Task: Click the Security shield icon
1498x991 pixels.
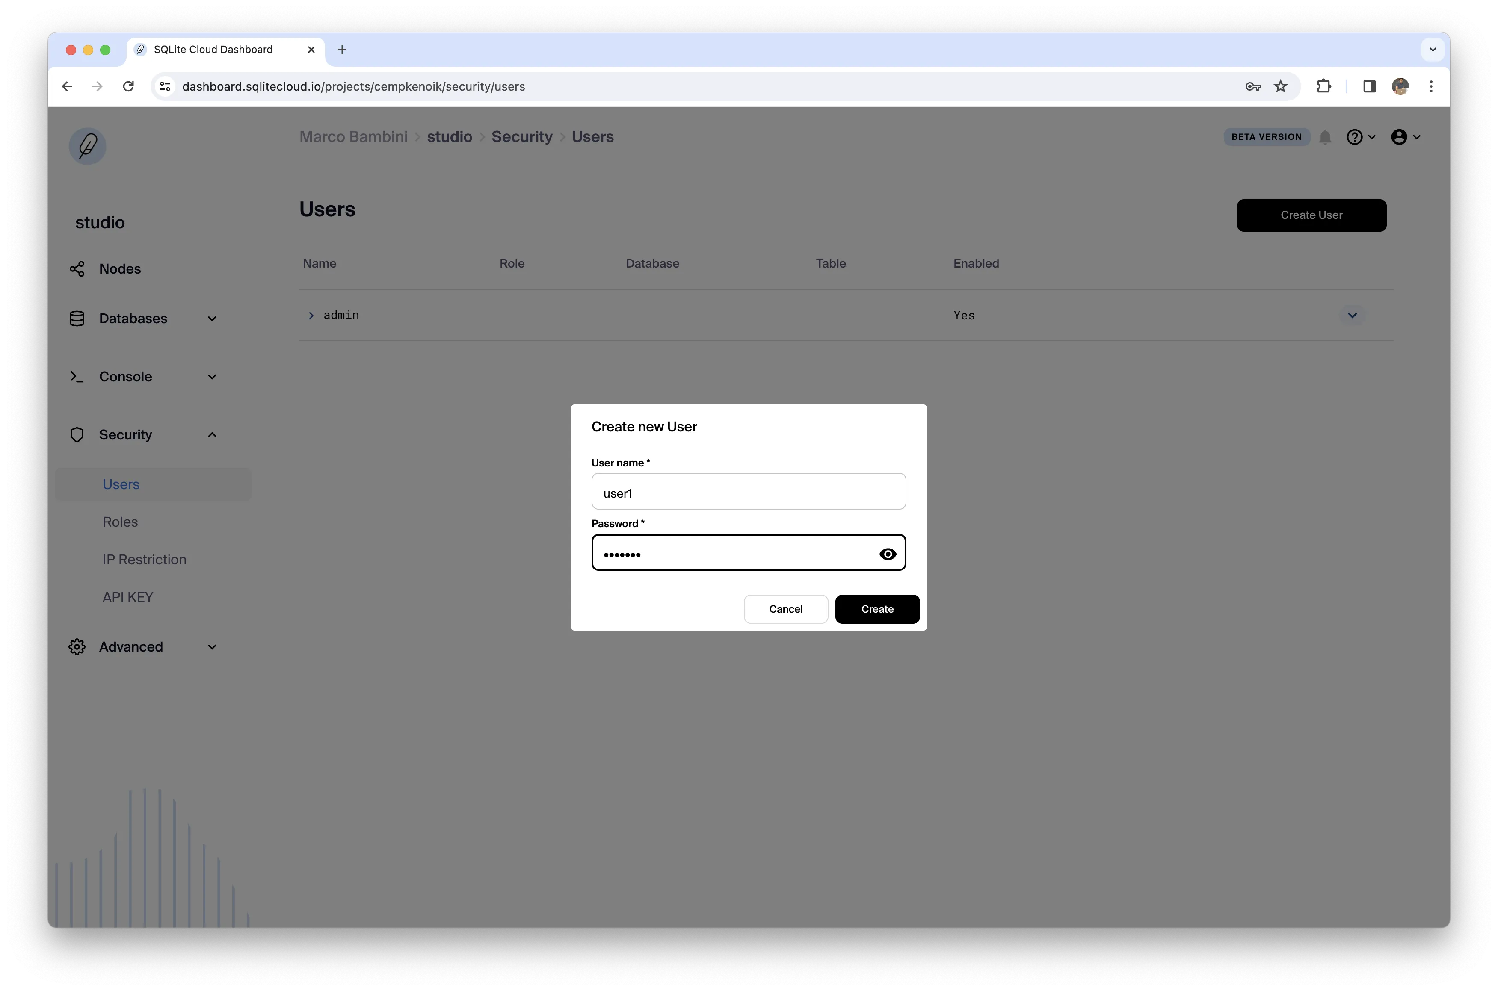Action: click(77, 435)
